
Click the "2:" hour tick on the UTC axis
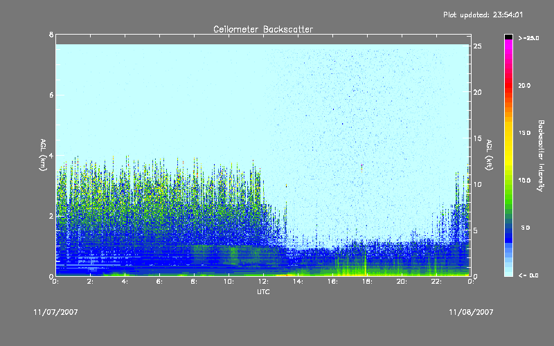[x=91, y=282]
